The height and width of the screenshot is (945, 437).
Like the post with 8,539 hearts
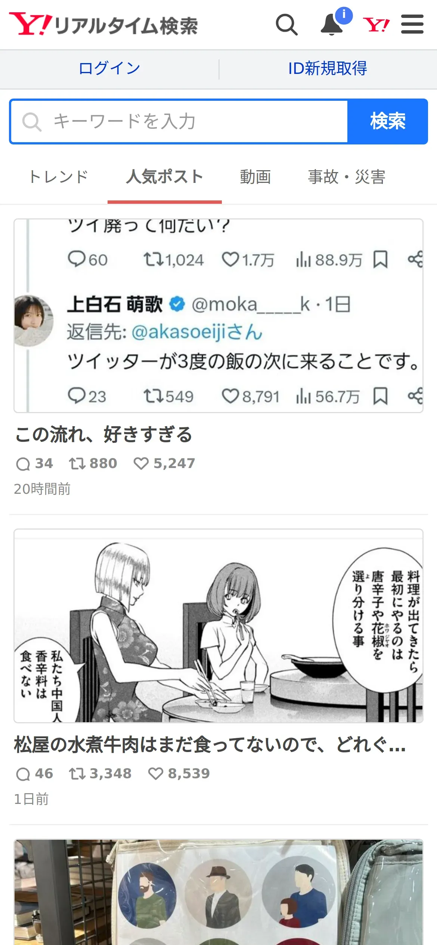[x=156, y=774]
